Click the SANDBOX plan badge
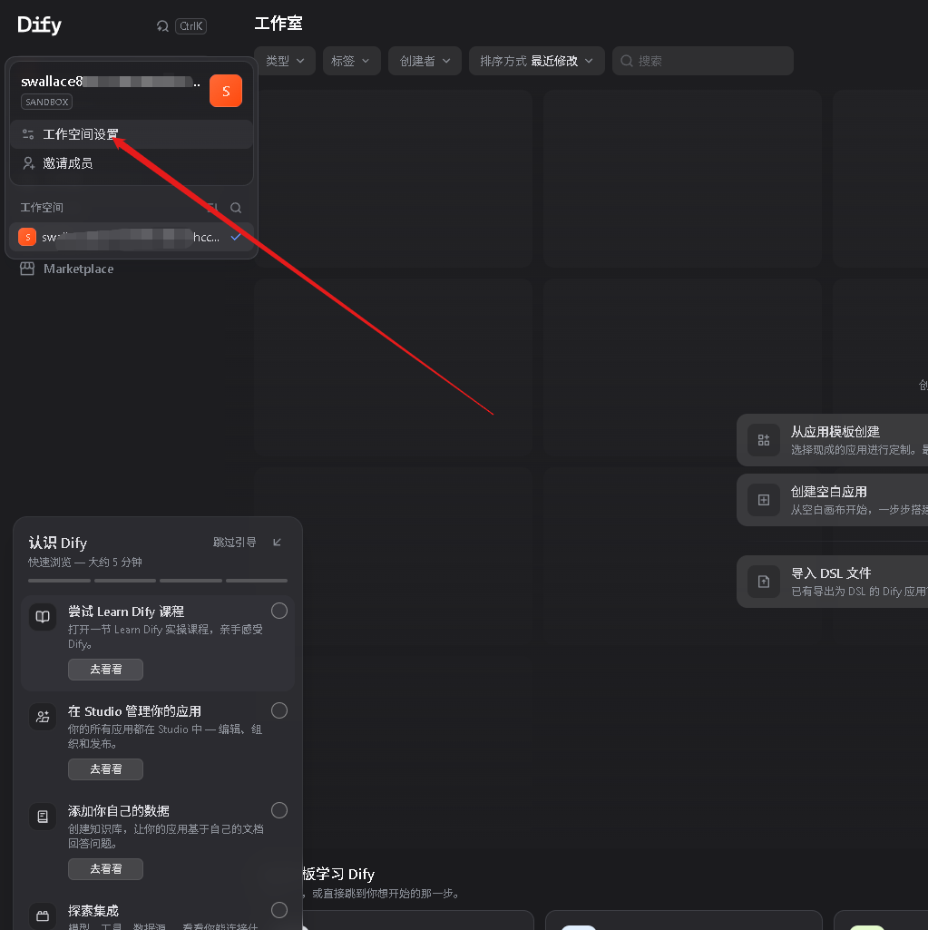 pyautogui.click(x=47, y=102)
